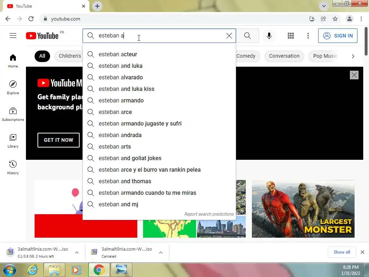Choose the suggestion 'esteban and luka'
Viewport: 369px width, 277px height.
click(159, 66)
